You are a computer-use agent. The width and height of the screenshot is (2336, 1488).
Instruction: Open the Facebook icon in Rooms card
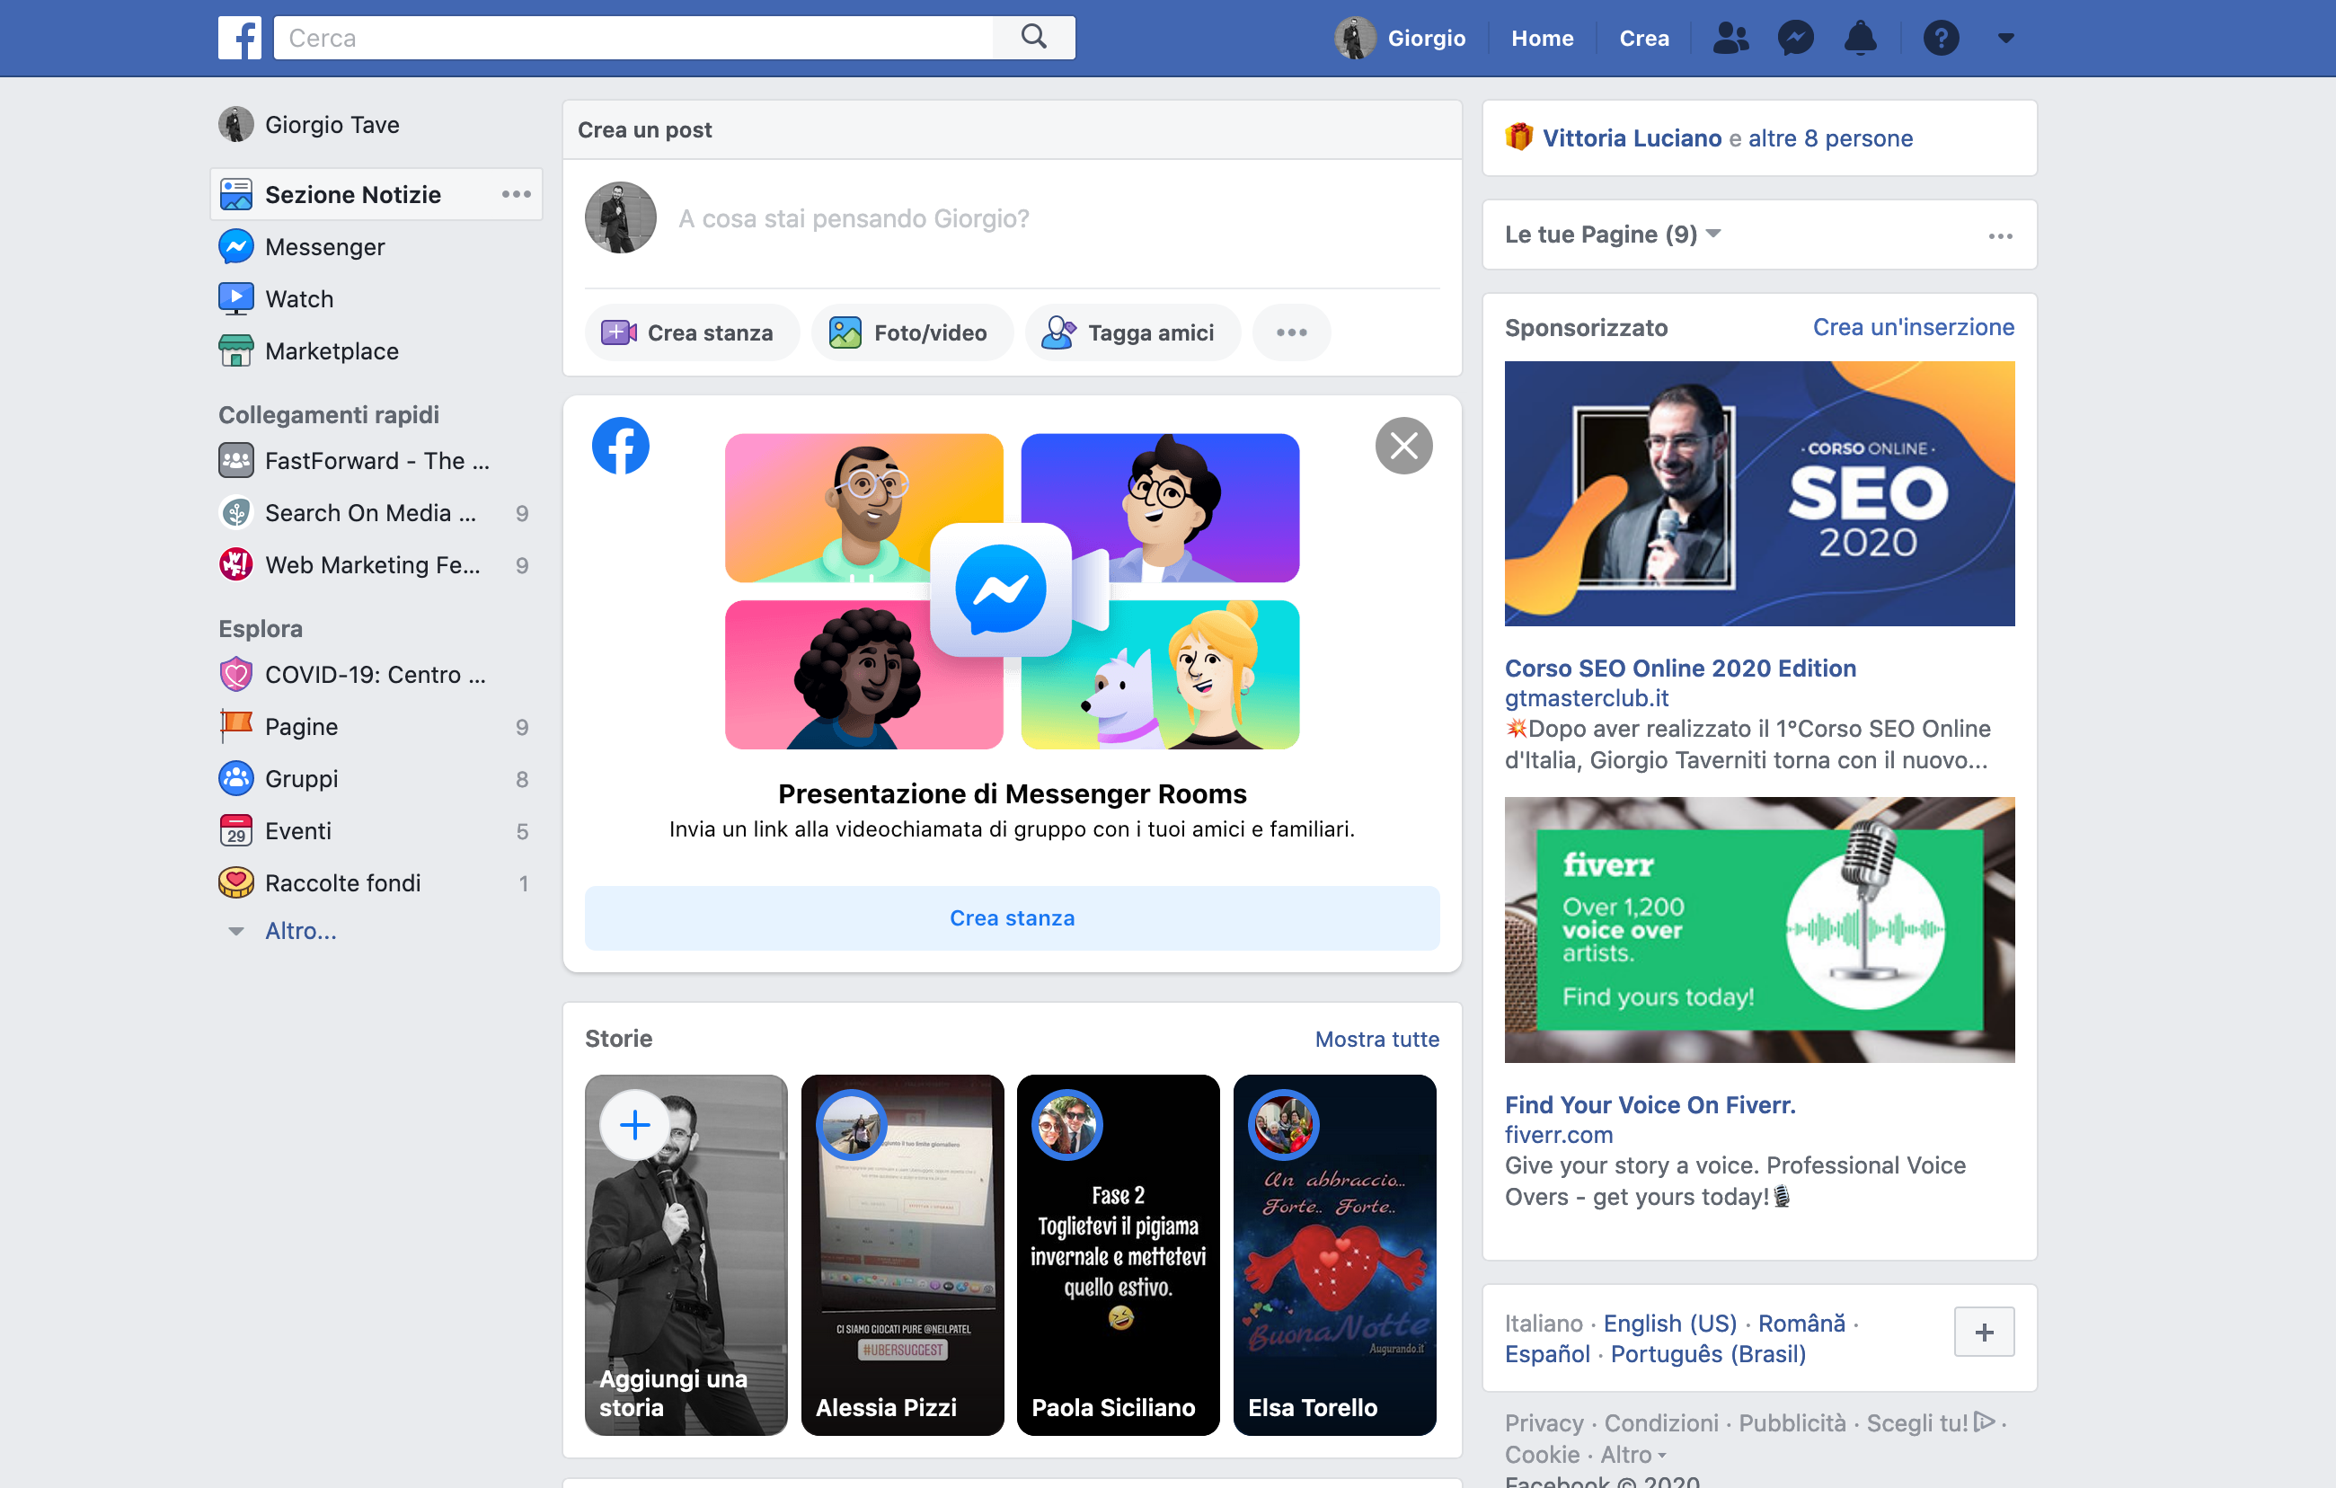(x=621, y=447)
